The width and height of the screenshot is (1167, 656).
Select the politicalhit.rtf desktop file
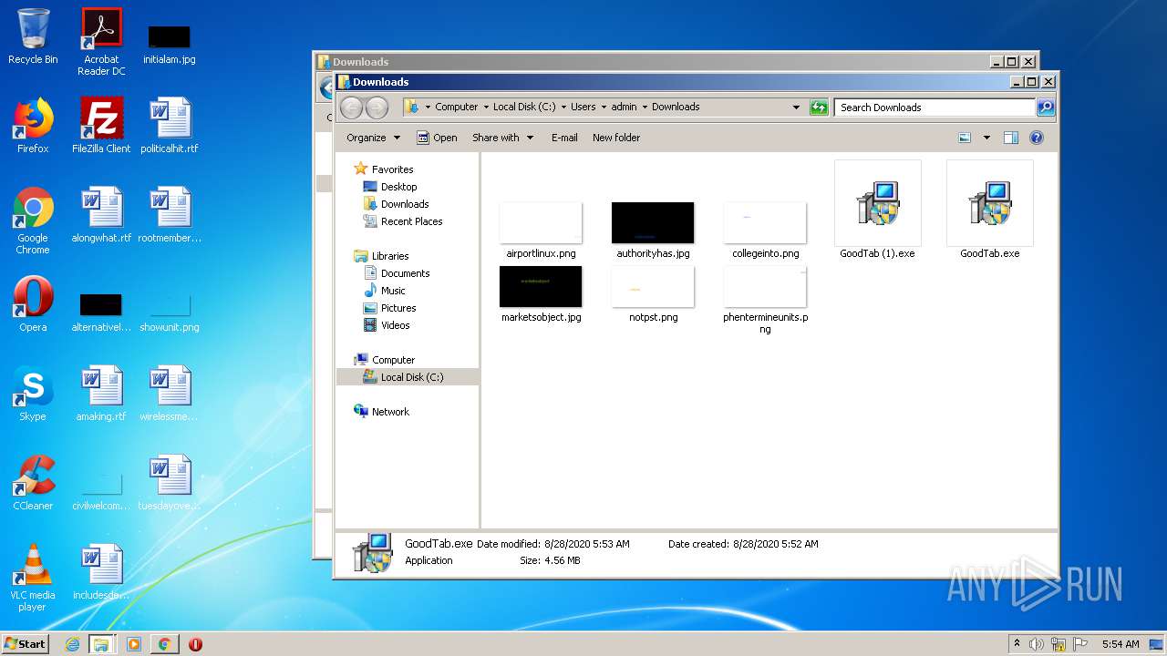click(170, 126)
